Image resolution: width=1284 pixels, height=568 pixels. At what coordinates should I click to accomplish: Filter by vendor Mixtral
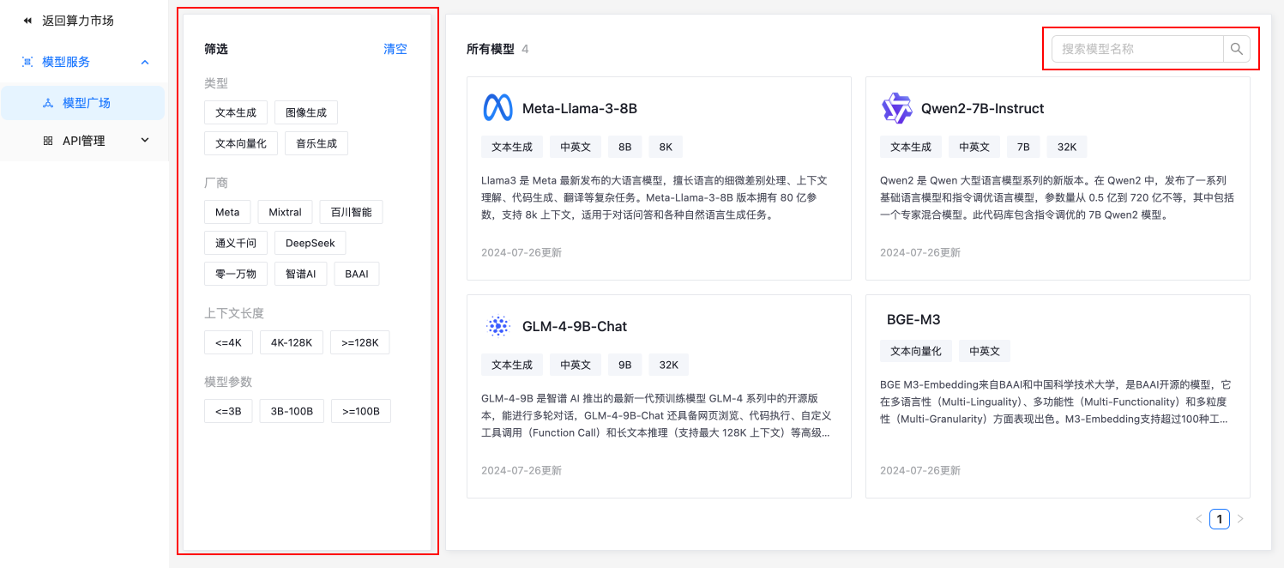click(x=285, y=212)
